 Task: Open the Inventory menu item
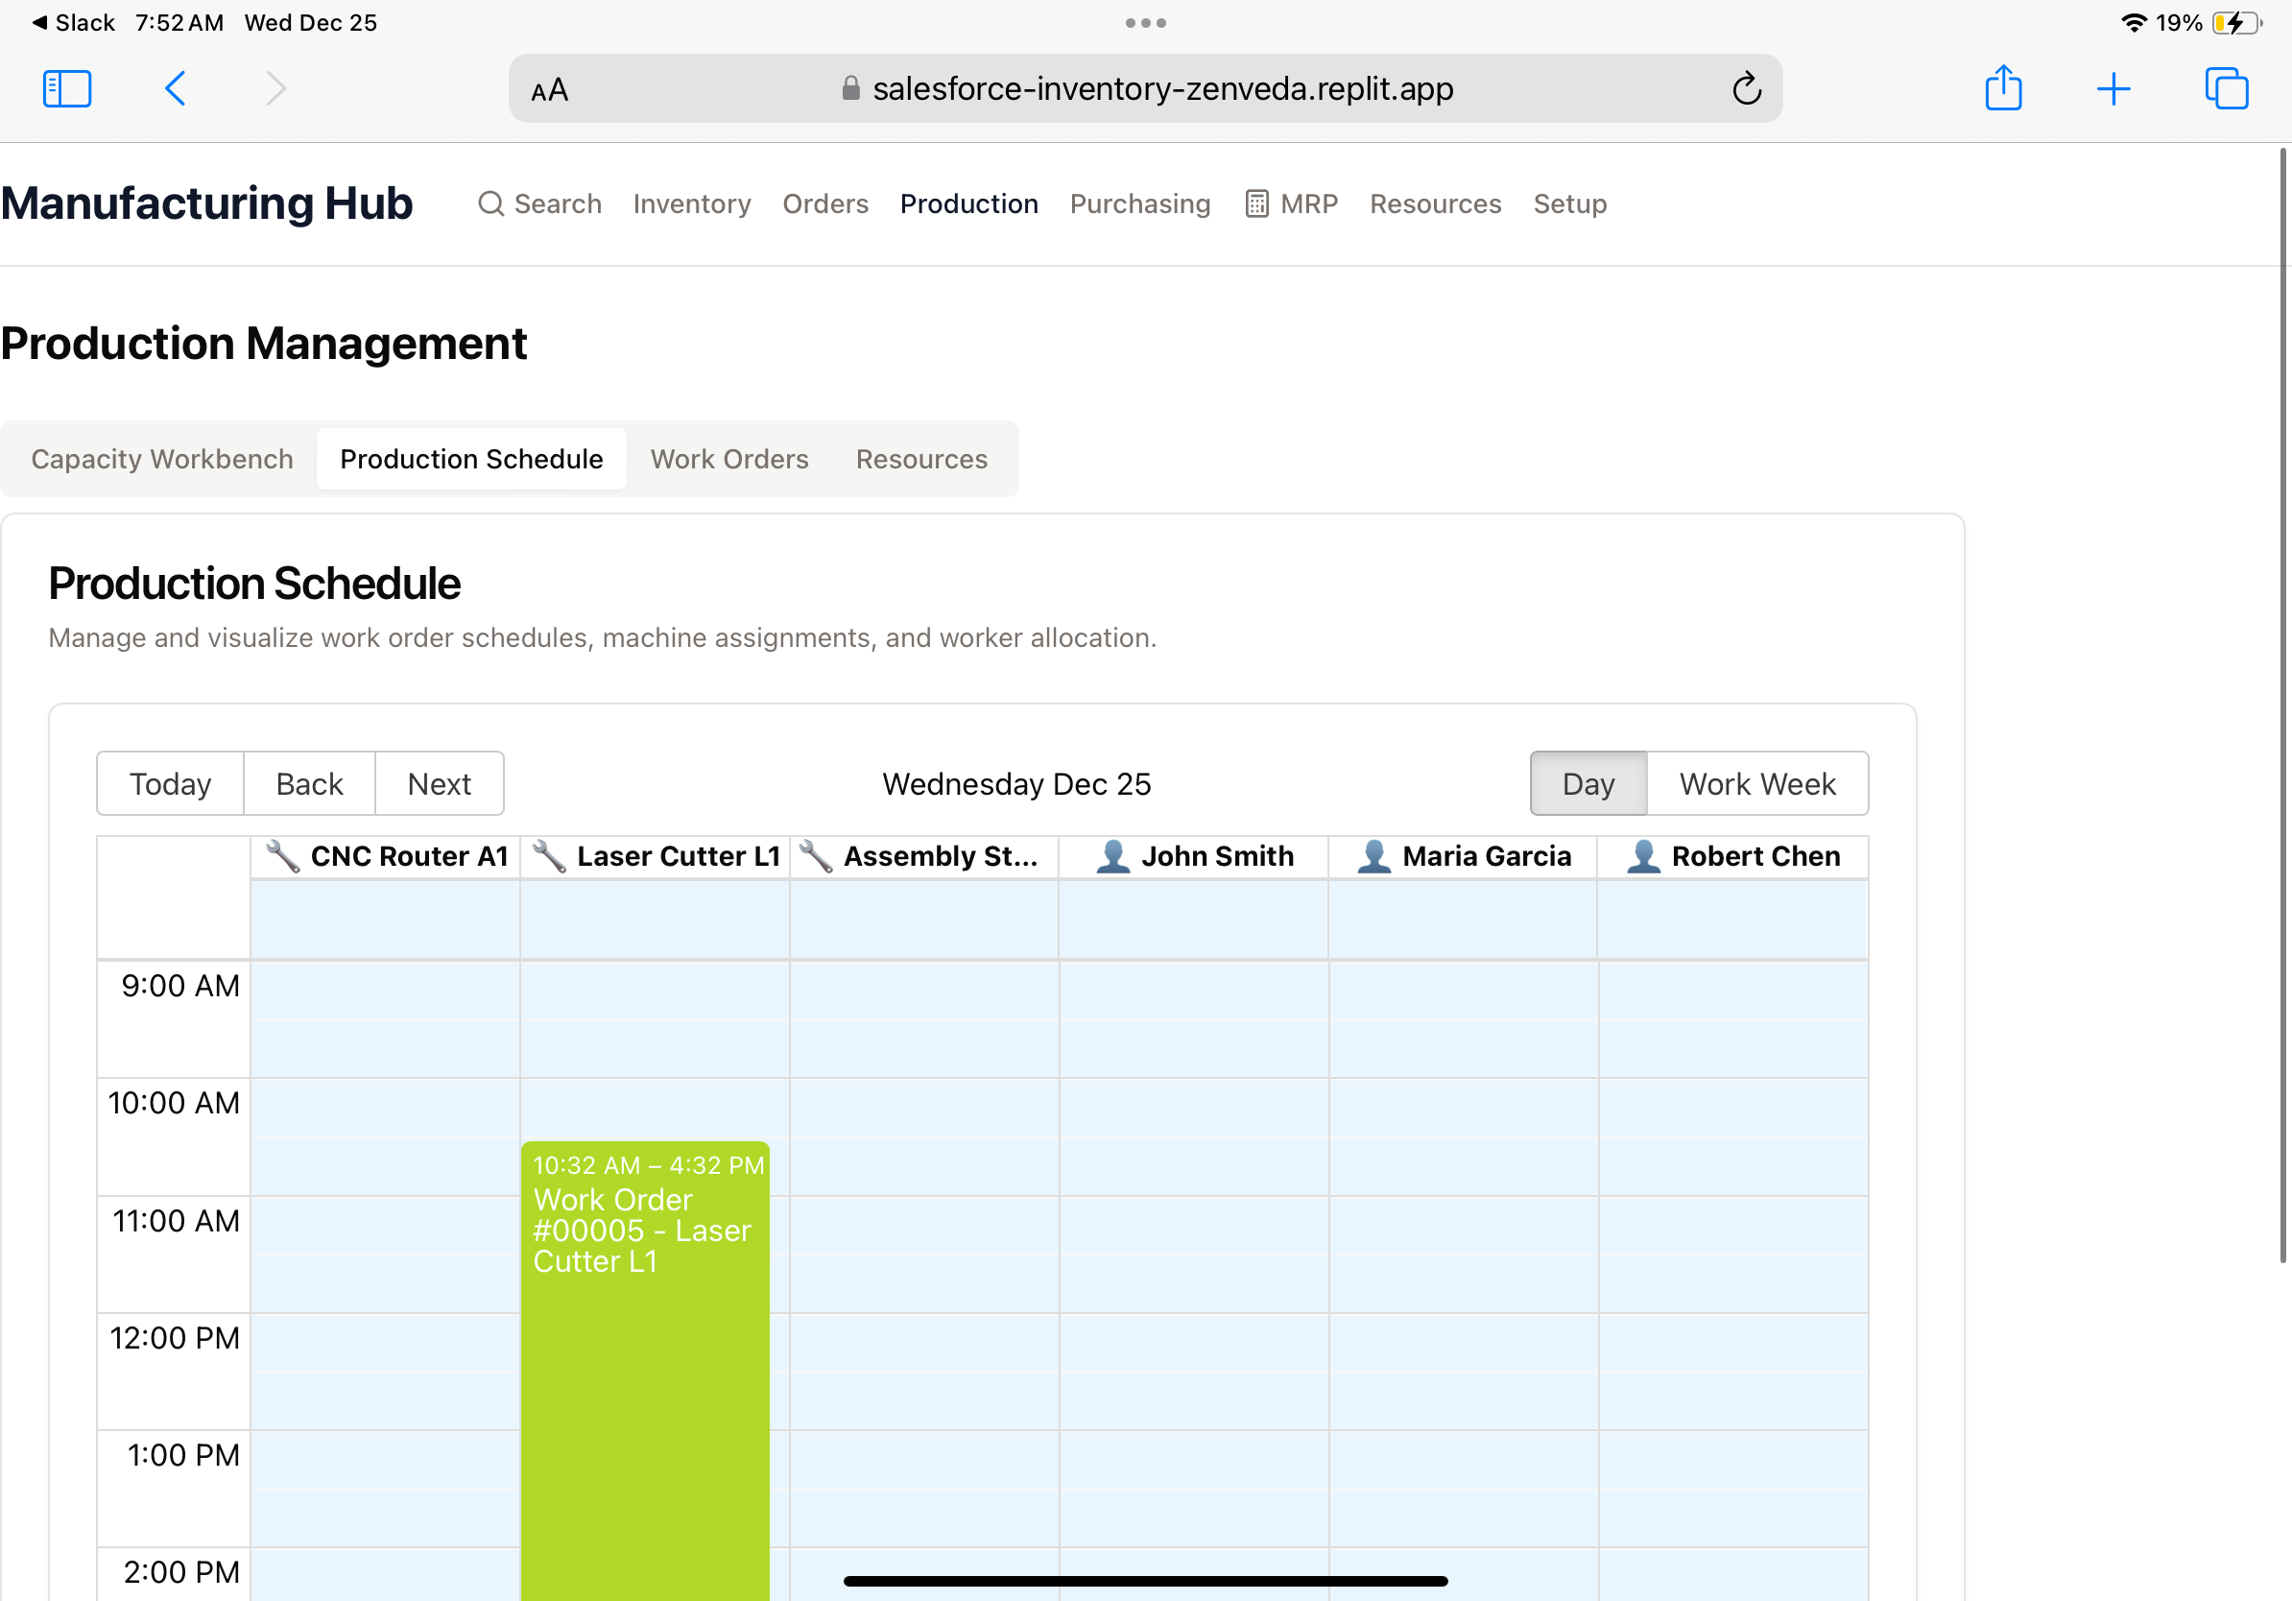pos(691,203)
